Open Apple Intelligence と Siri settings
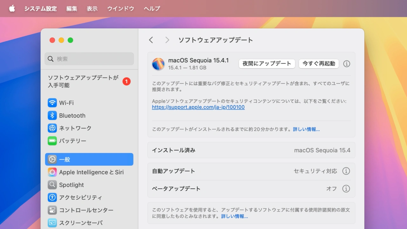Viewport: 407px width, 229px height. 91,172
